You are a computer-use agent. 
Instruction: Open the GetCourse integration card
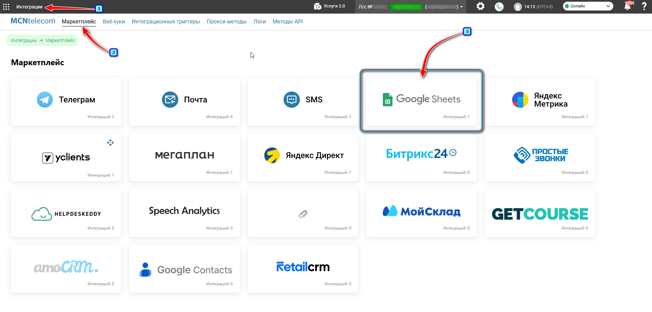pos(540,213)
